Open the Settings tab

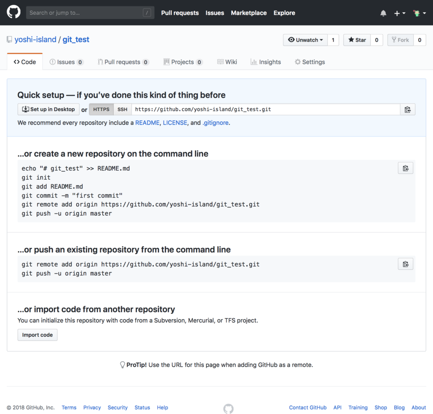coord(310,62)
